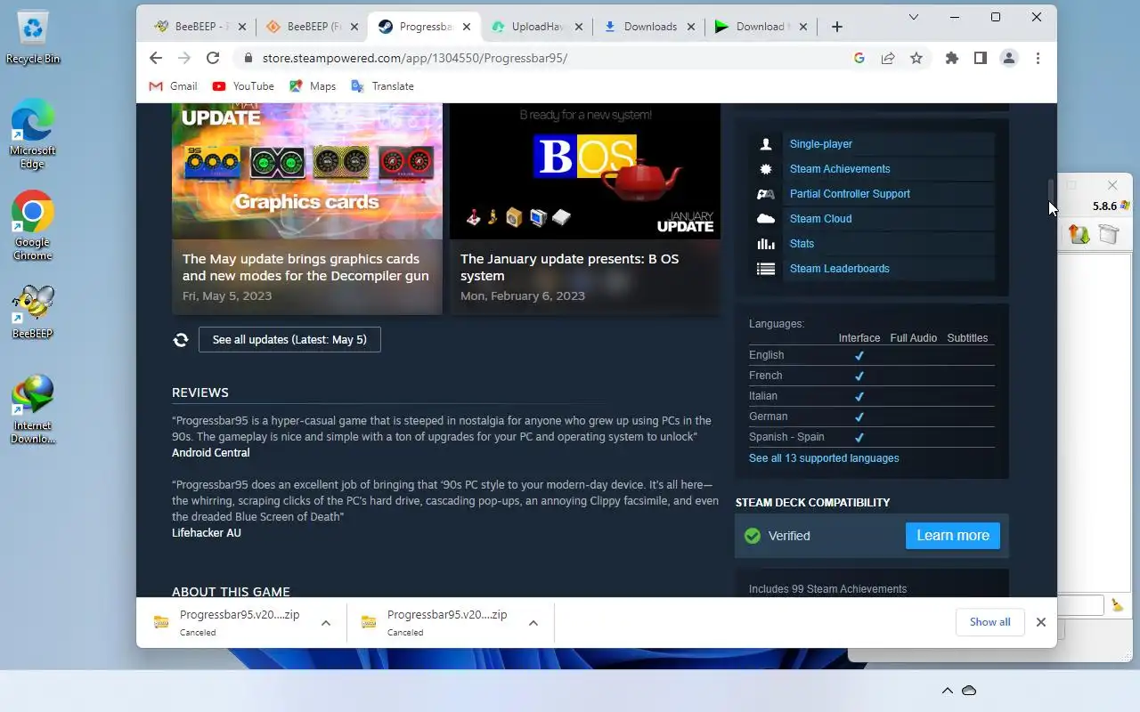Open Chrome three-dot menu
1140x712 pixels.
click(x=1038, y=58)
